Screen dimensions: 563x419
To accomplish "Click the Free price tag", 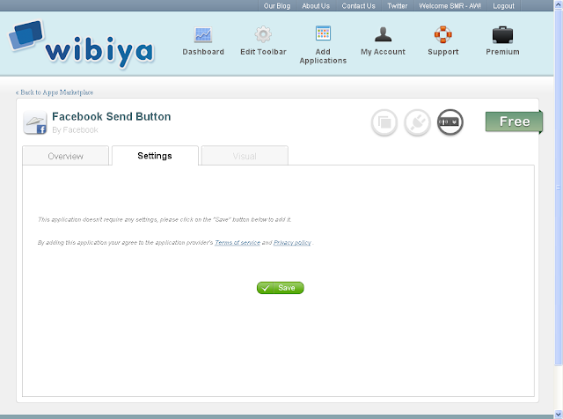I will point(514,121).
